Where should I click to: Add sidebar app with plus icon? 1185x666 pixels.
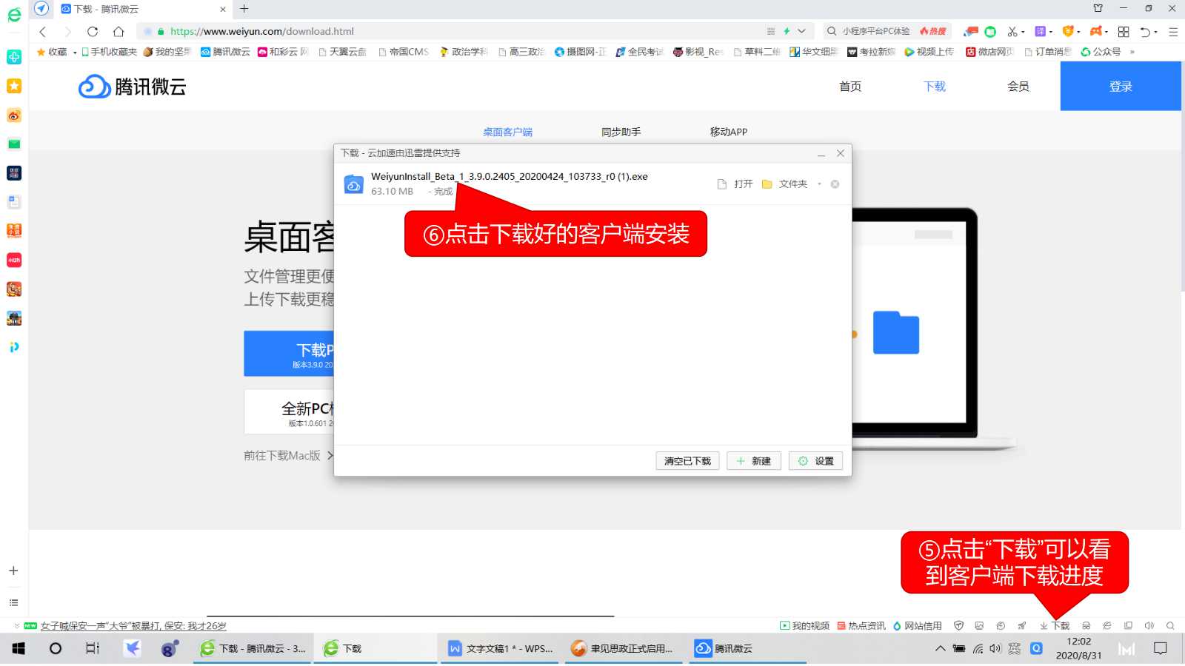click(x=13, y=571)
